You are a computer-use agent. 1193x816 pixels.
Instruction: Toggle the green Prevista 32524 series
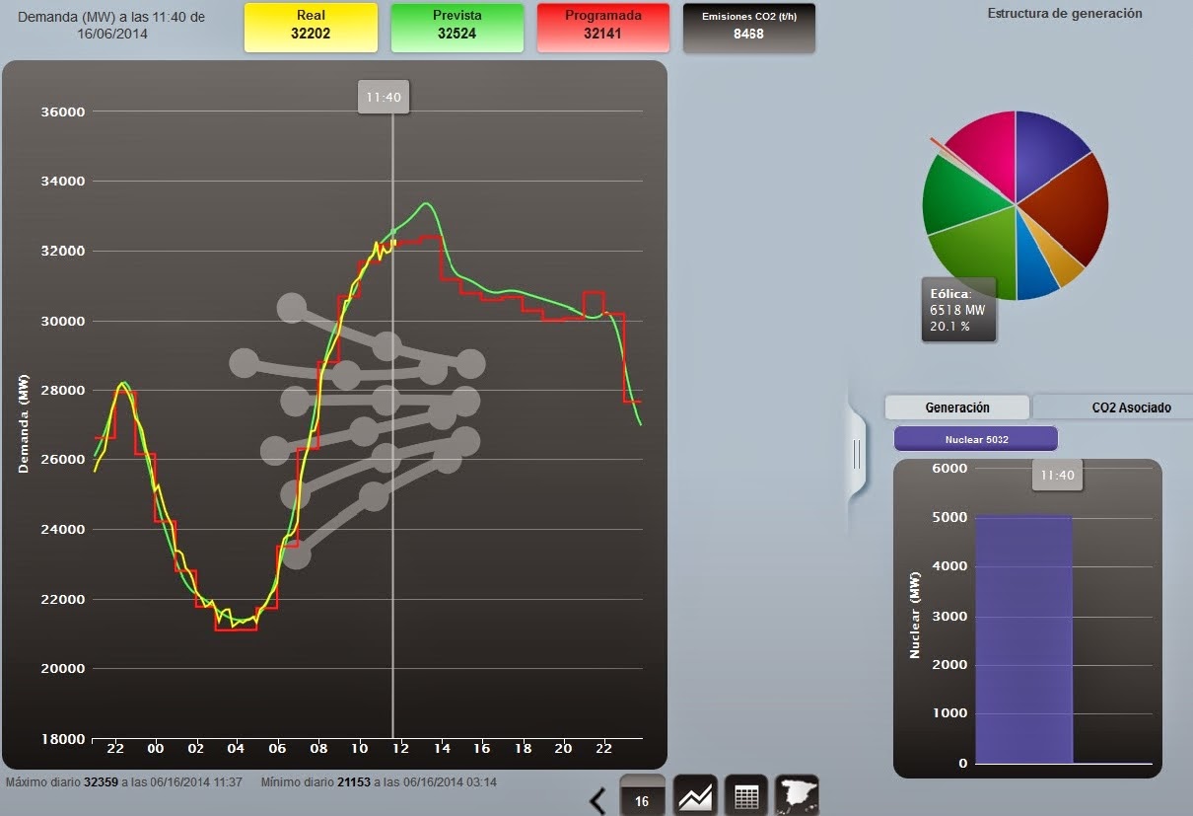(456, 27)
